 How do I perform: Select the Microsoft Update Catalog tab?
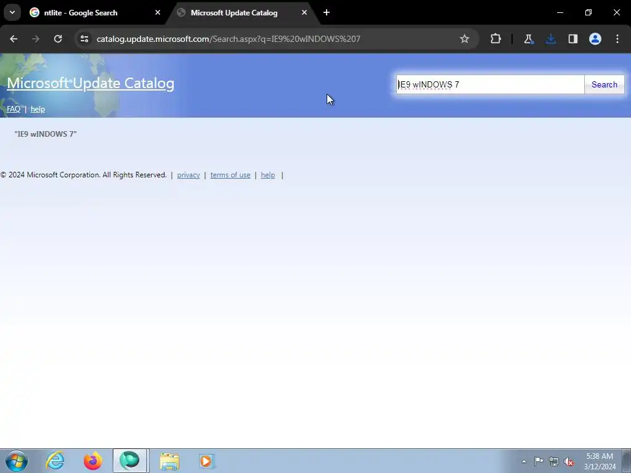tap(242, 12)
